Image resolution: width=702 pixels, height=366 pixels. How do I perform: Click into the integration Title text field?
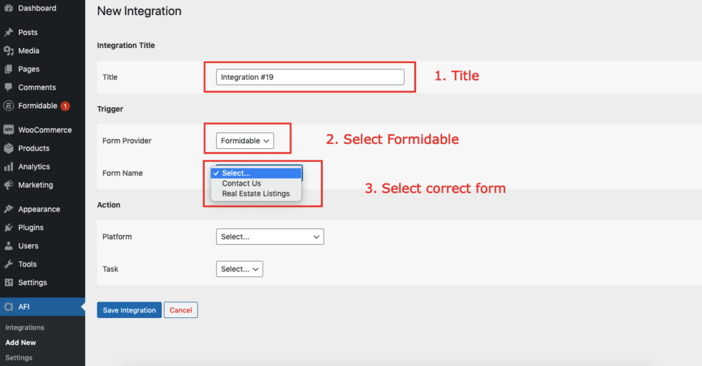click(x=311, y=77)
